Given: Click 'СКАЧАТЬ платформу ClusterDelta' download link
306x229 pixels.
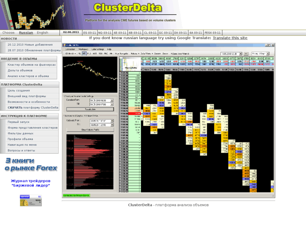Looking at the screenshot, I should [33, 108].
